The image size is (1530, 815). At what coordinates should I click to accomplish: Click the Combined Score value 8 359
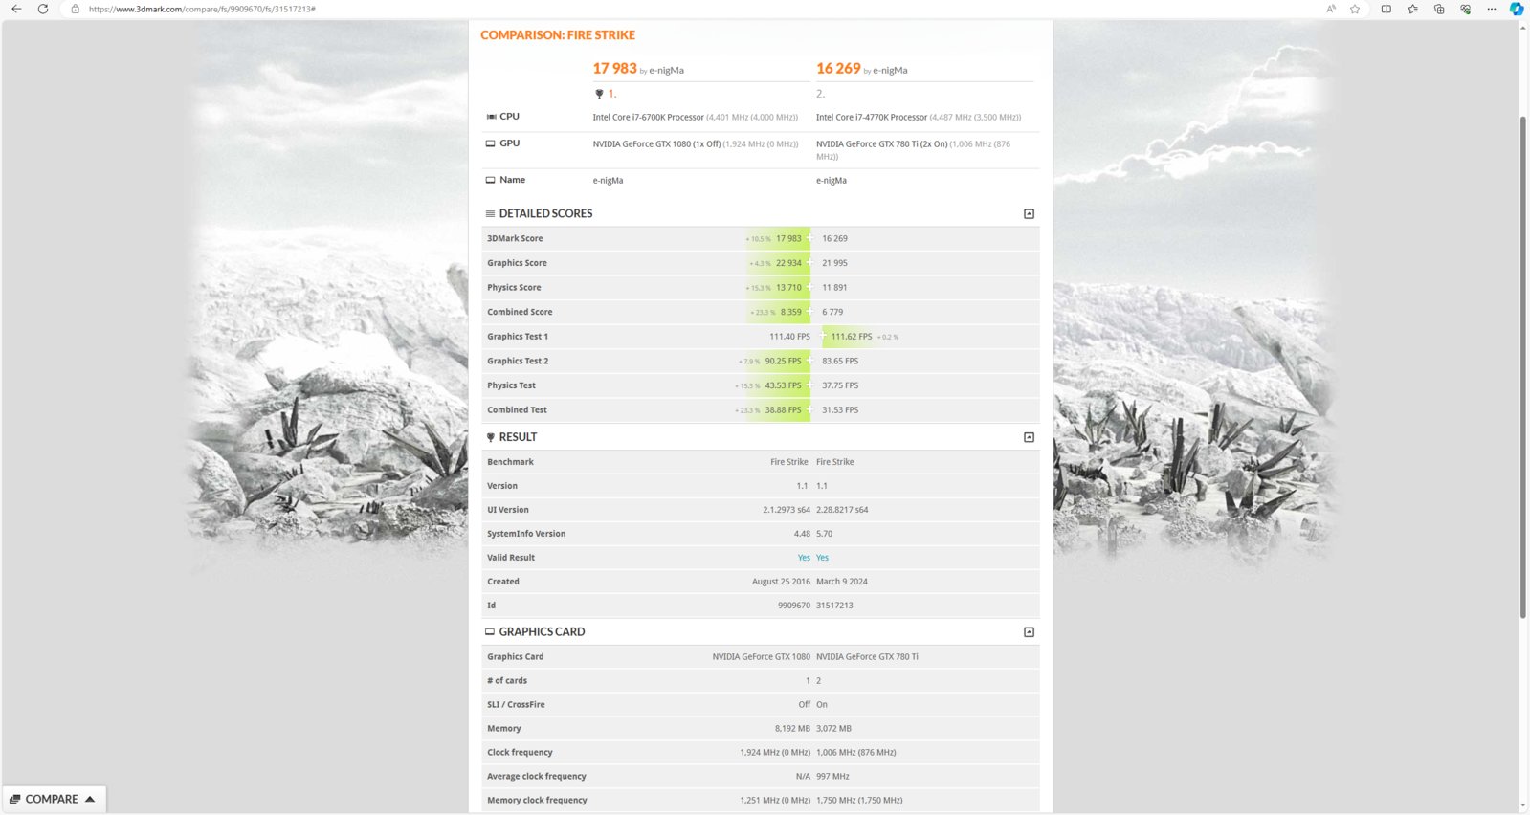tap(790, 313)
